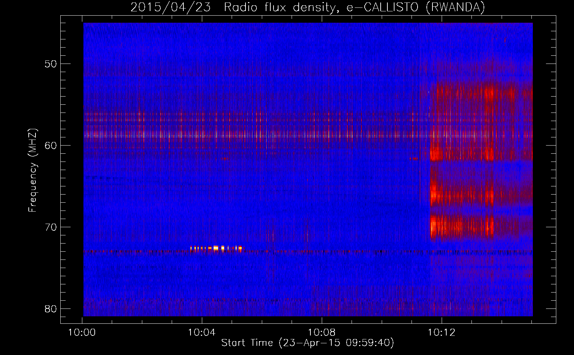
Task: Click the 'Start Time (23-Apr-15 09:59:40)' label
Action: (308, 343)
